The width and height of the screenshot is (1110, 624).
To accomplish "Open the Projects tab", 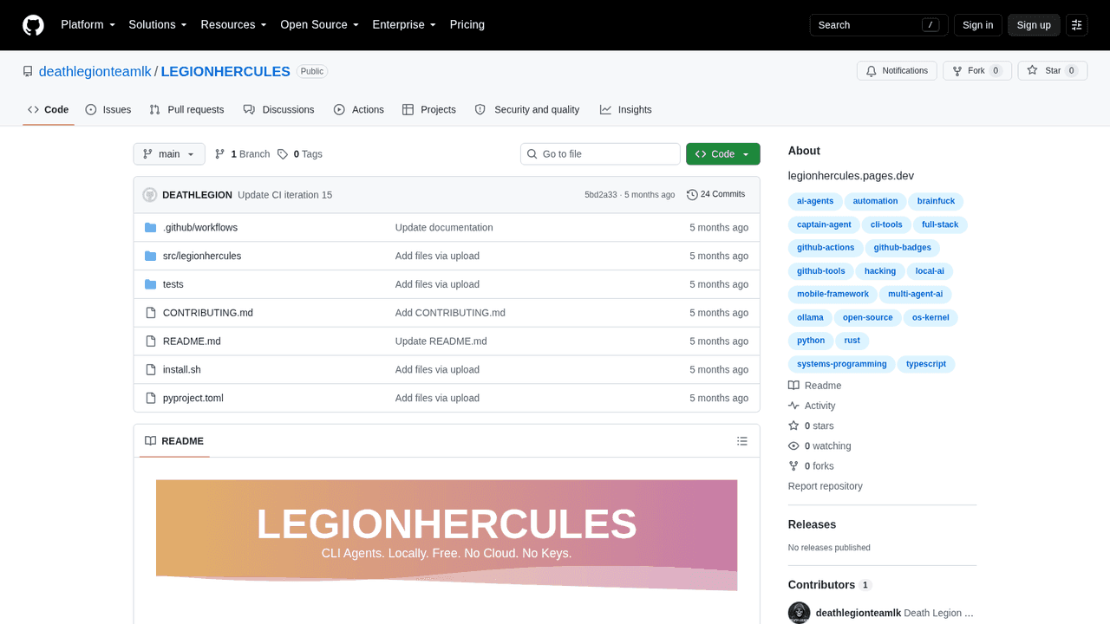I will 429,110.
